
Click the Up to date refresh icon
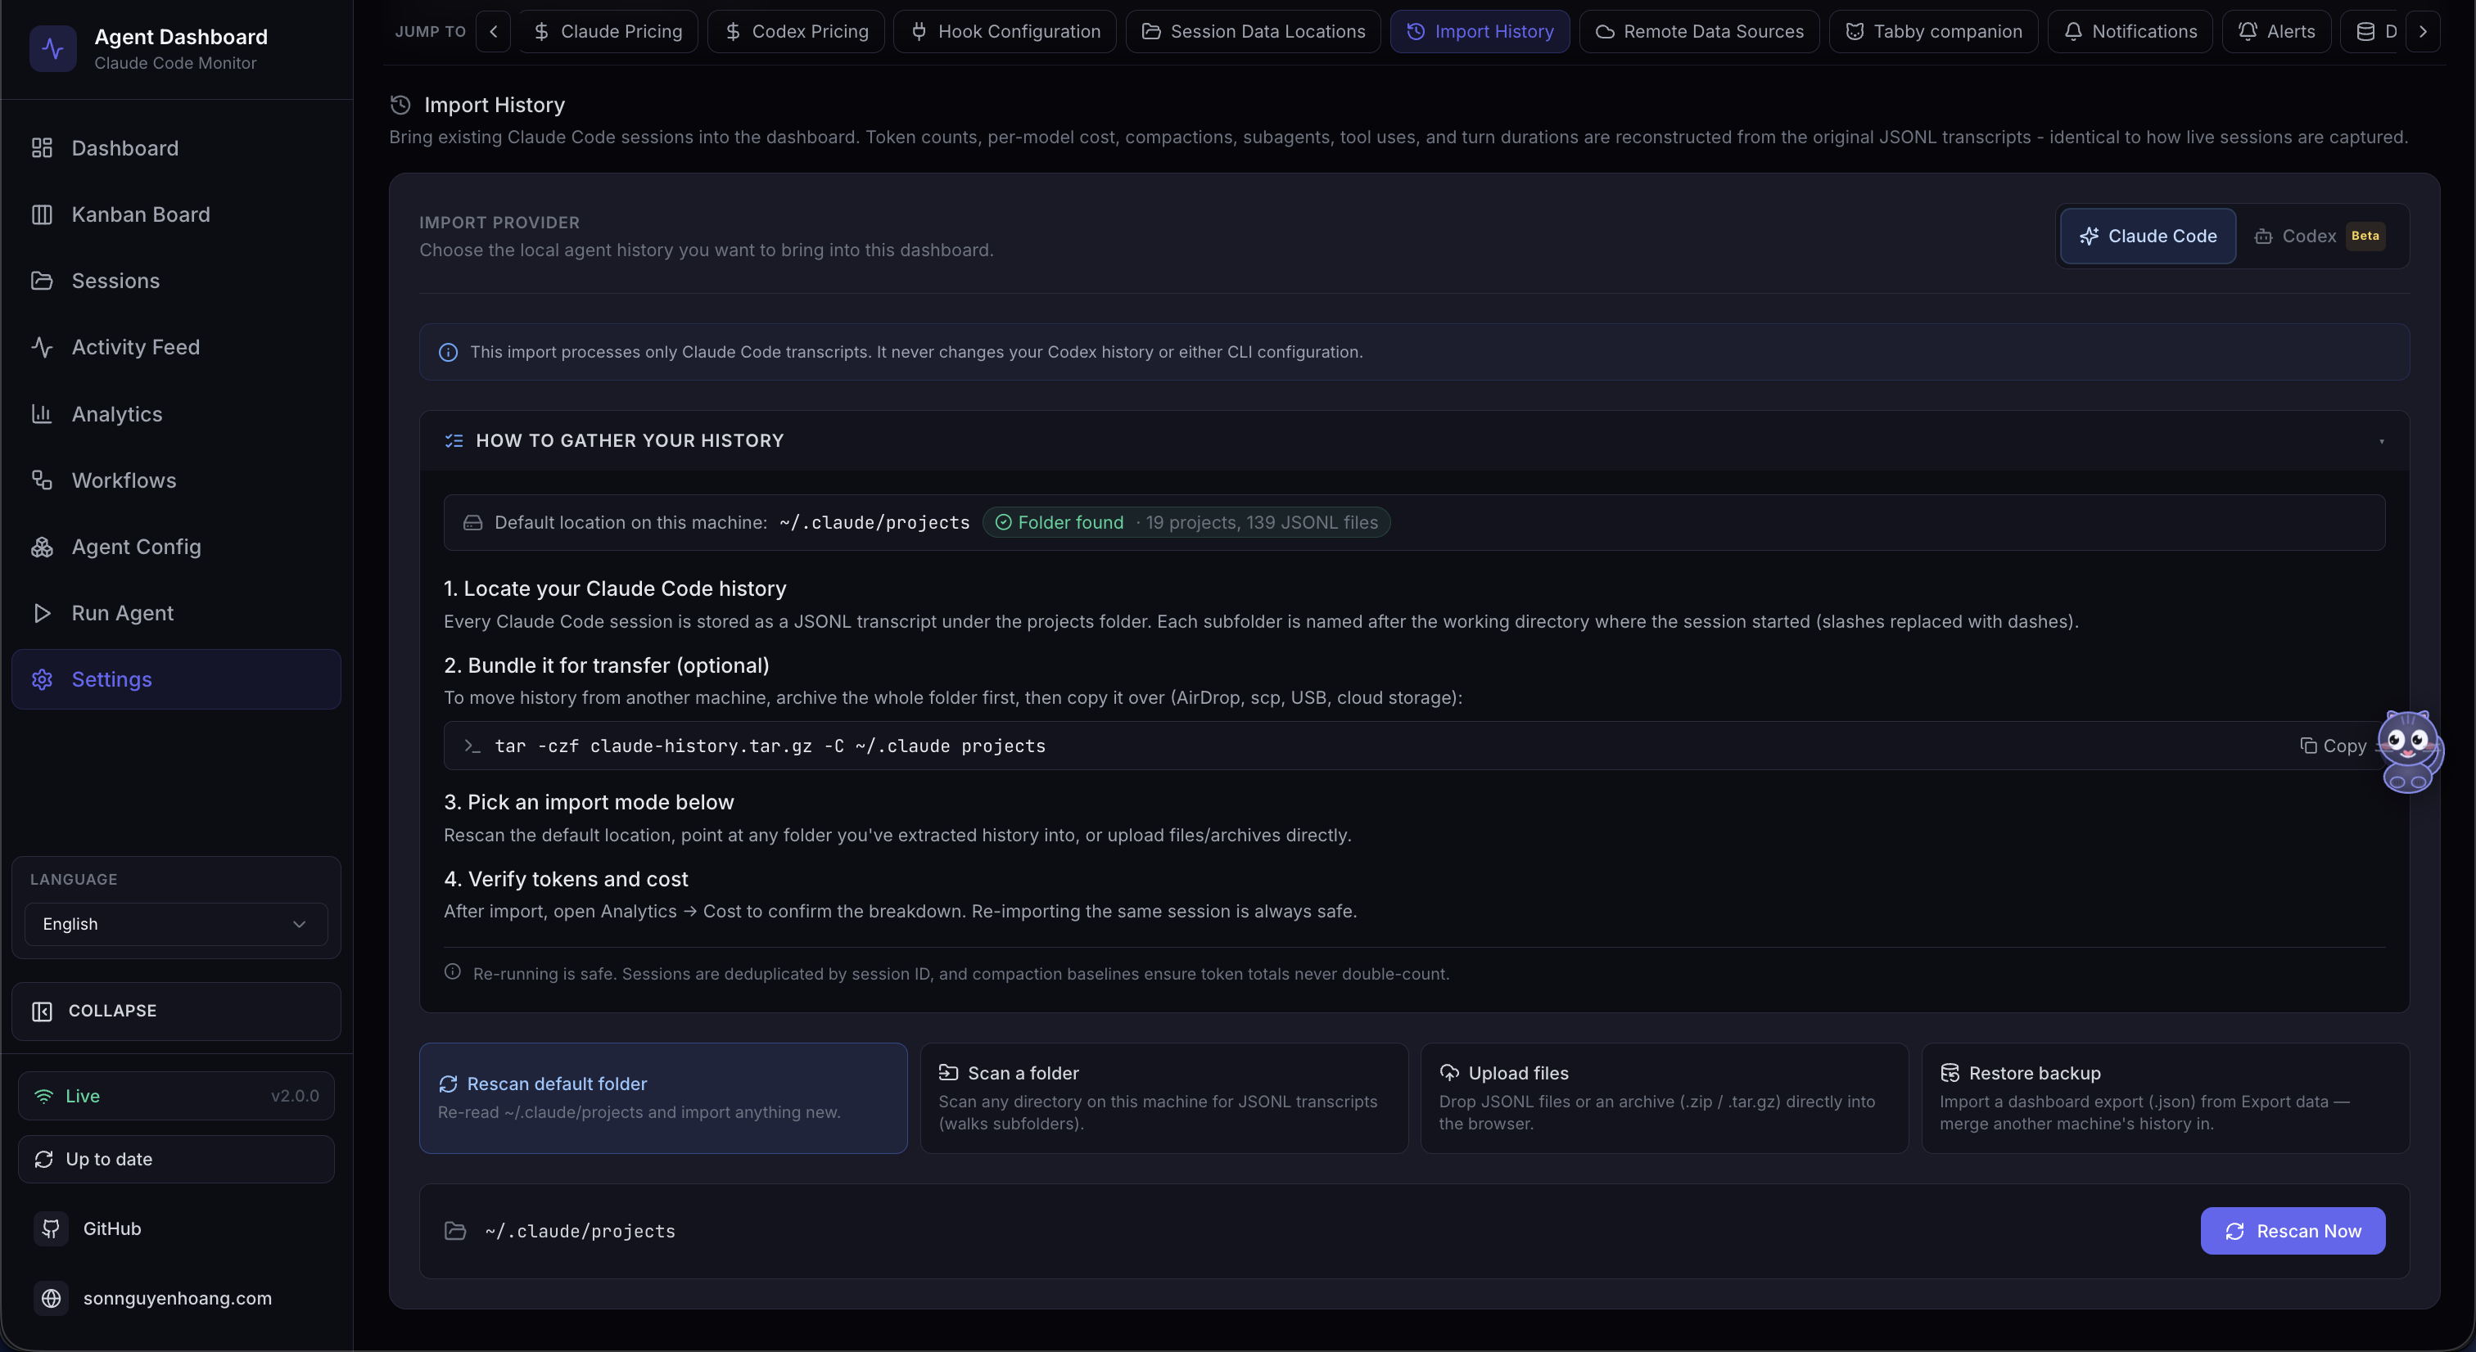[43, 1159]
